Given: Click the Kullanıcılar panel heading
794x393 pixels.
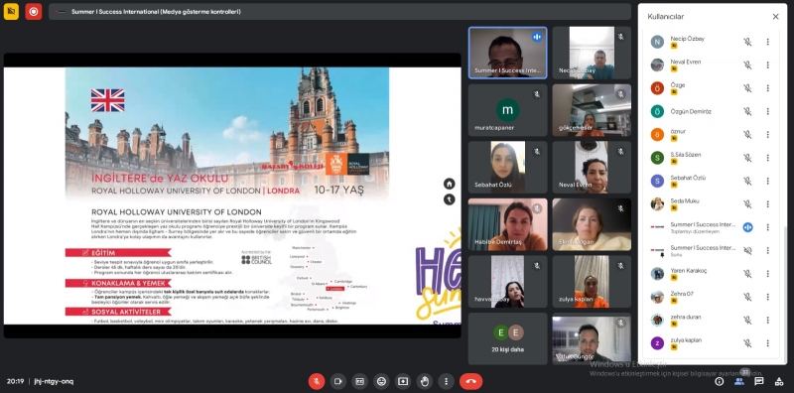Looking at the screenshot, I should (665, 17).
